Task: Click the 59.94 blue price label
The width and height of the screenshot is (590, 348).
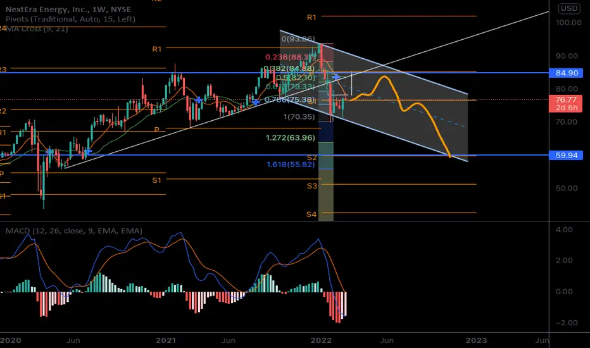Action: (x=566, y=155)
